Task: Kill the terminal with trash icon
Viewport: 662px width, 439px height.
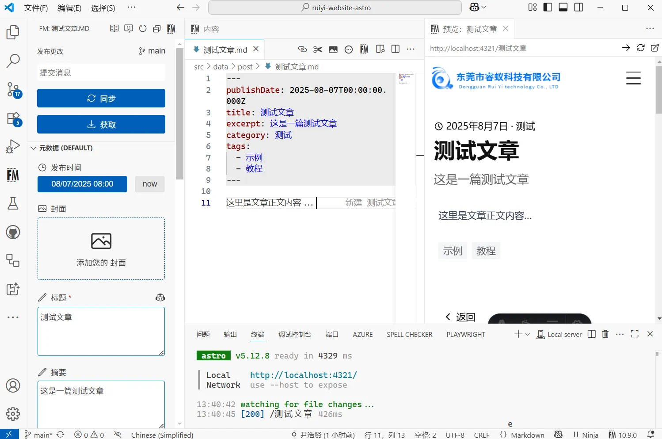Action: (x=605, y=334)
